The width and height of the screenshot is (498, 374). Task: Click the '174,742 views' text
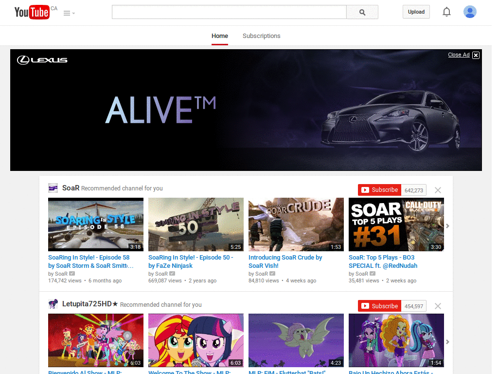tap(65, 280)
